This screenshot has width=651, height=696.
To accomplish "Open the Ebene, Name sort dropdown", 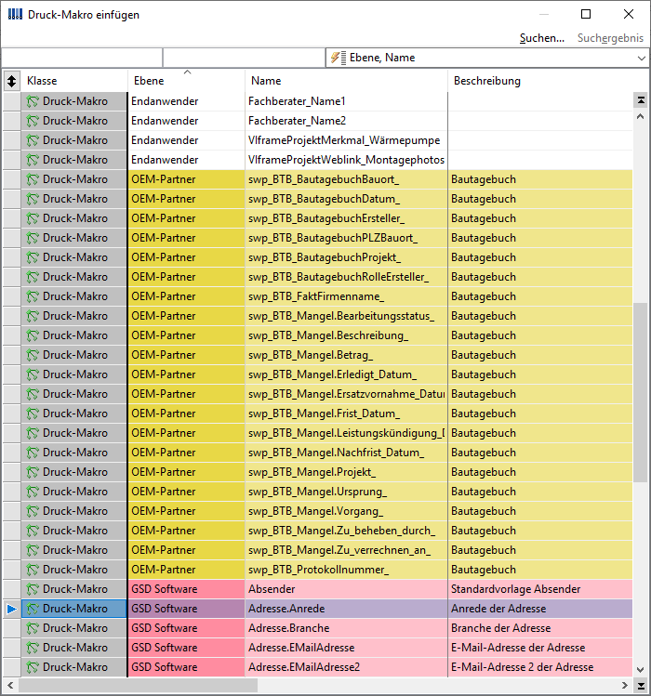I will pos(641,59).
